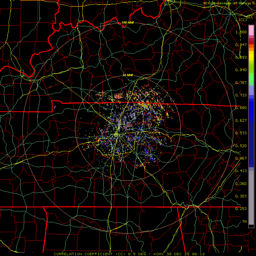Image resolution: width=256 pixels, height=256 pixels.
Task: Click the 0.840 legend value
Action: pyautogui.click(x=241, y=70)
